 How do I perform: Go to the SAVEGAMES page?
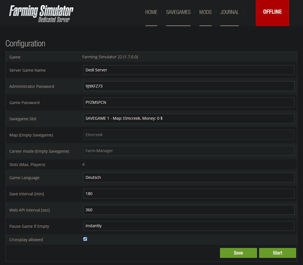point(178,12)
